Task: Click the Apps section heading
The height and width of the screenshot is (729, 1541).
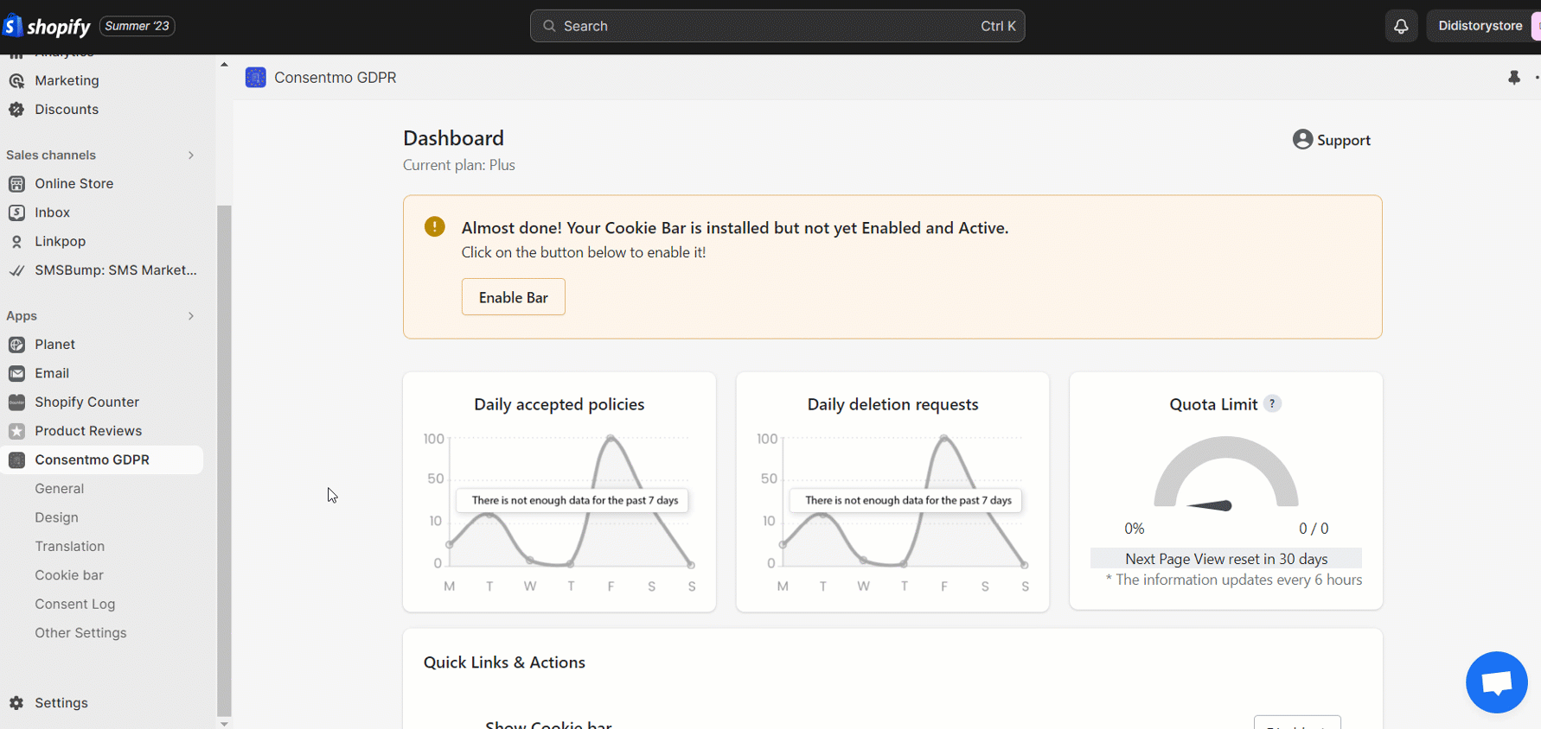Action: pyautogui.click(x=22, y=316)
